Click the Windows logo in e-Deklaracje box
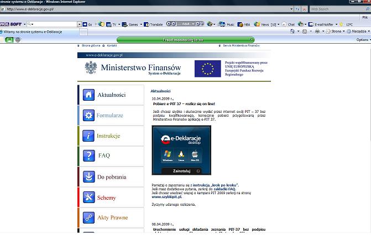This screenshot has height=239, width=371. (x=168, y=155)
